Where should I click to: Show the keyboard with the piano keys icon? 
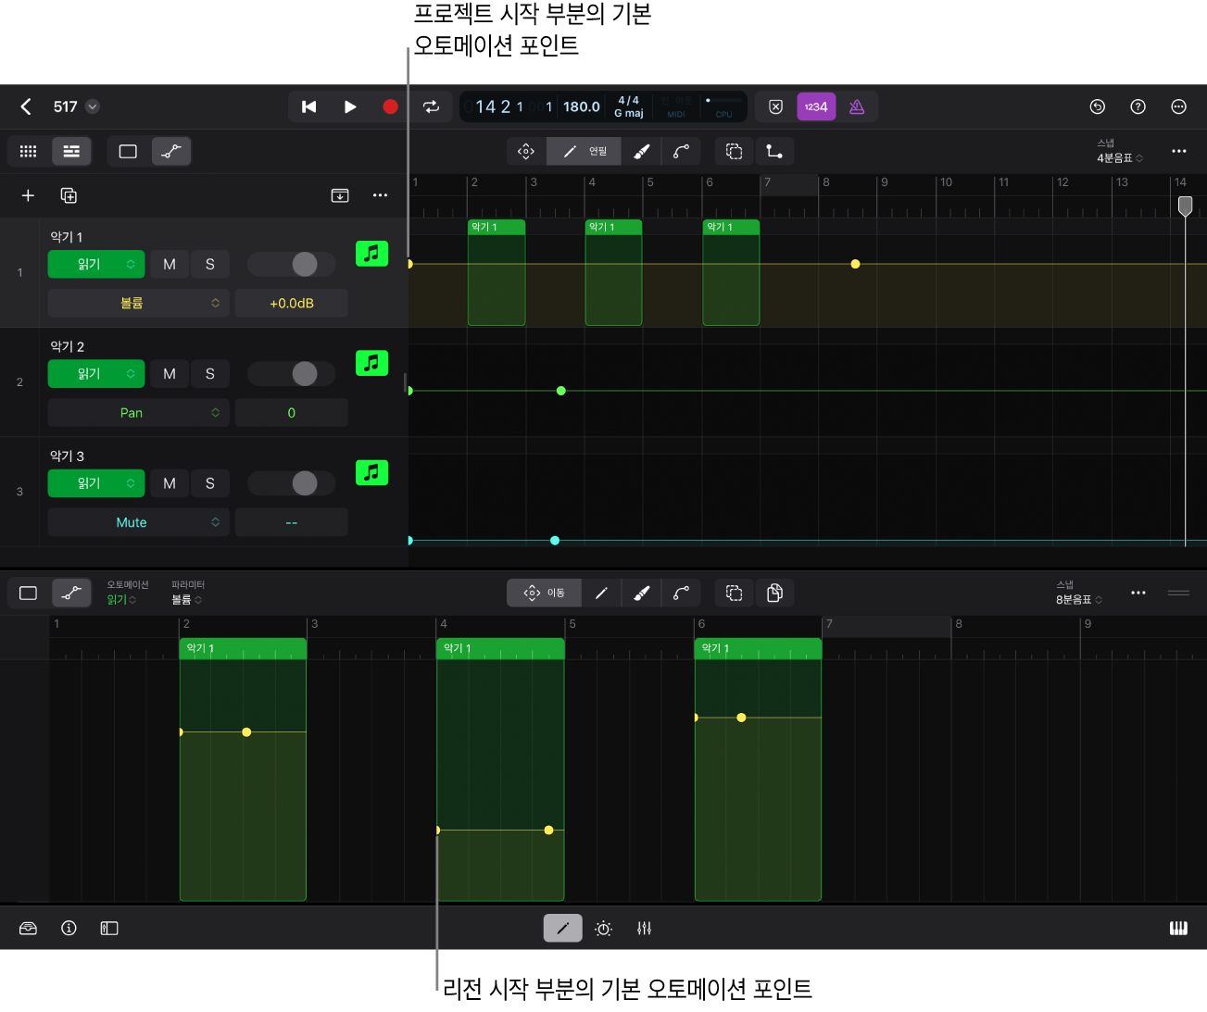1178,929
